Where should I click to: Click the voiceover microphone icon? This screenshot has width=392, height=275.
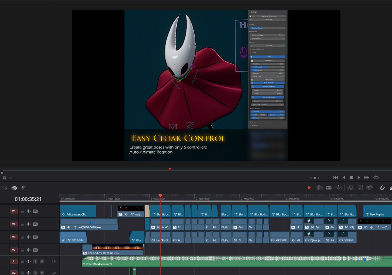(24, 188)
